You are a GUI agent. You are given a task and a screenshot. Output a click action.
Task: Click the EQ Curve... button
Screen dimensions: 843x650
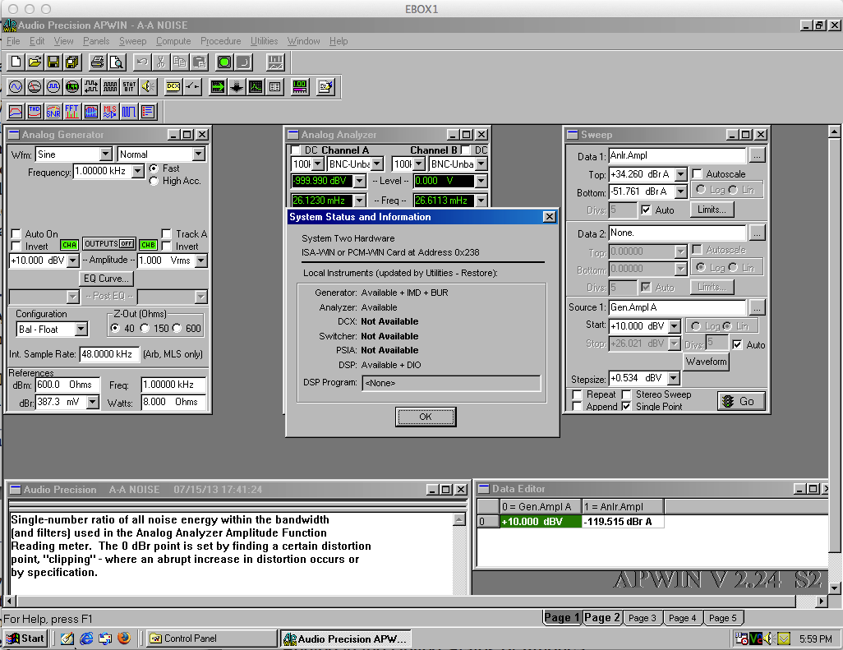[106, 279]
